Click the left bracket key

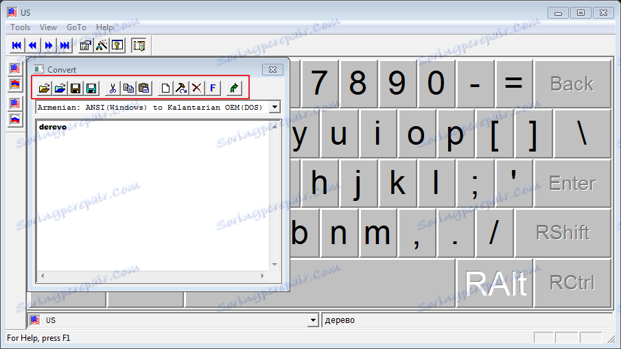pyautogui.click(x=494, y=134)
